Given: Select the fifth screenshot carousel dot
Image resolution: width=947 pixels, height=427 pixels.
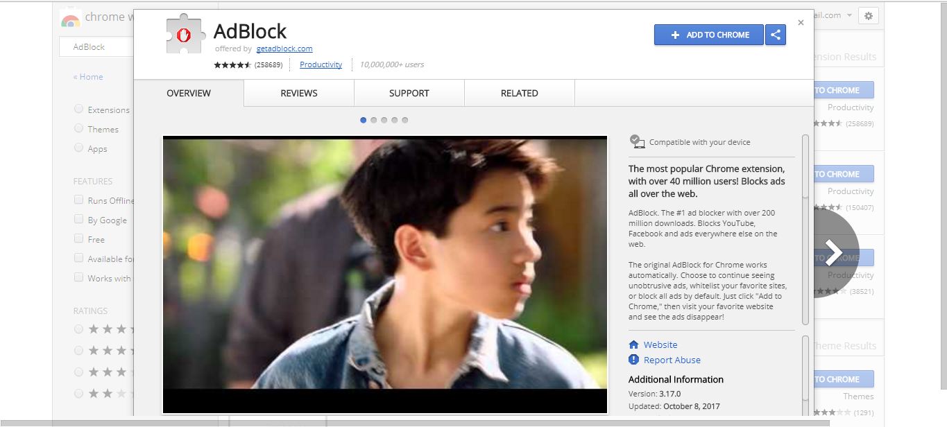Looking at the screenshot, I should (405, 120).
